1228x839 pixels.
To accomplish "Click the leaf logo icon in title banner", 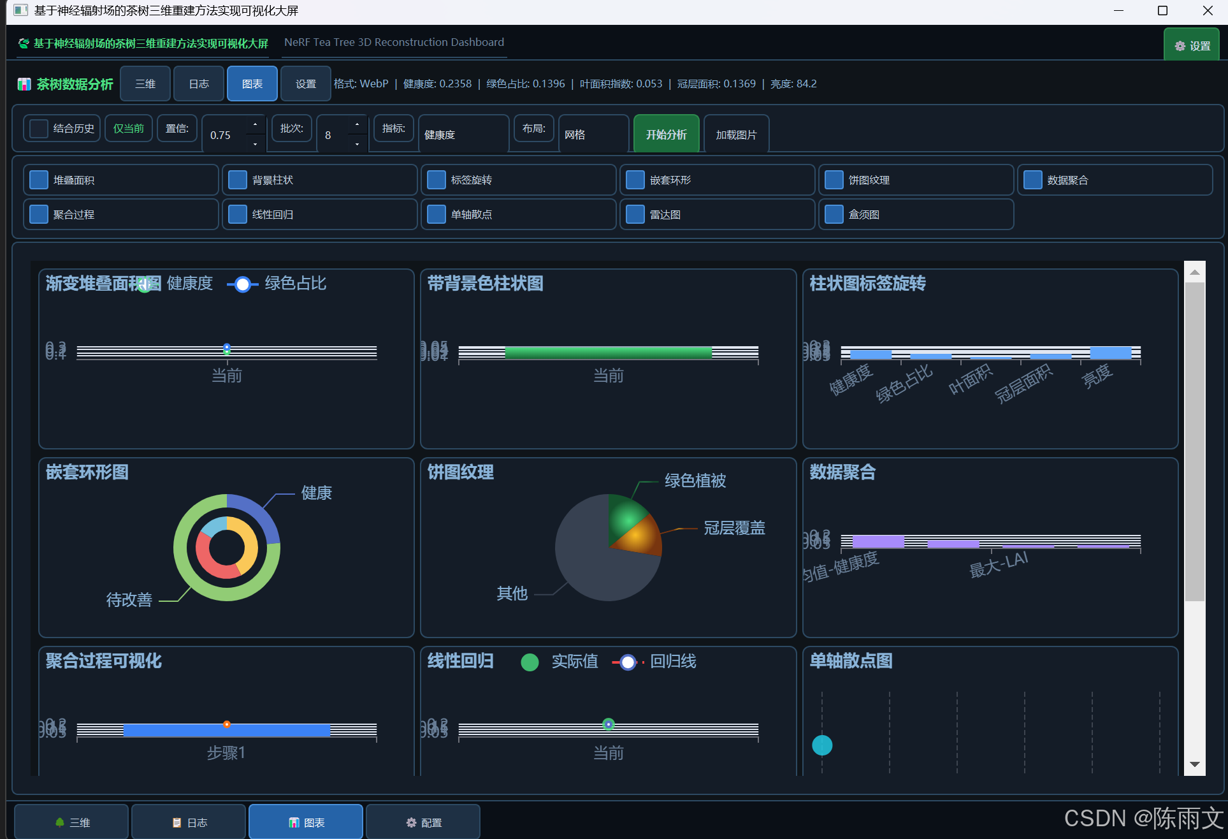I will click(24, 43).
